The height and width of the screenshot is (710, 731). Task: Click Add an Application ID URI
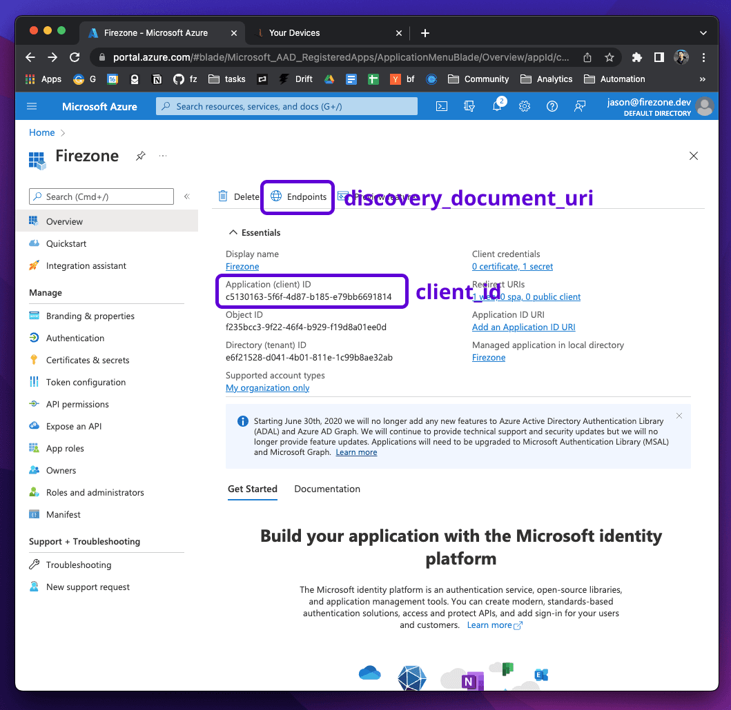[x=523, y=327]
